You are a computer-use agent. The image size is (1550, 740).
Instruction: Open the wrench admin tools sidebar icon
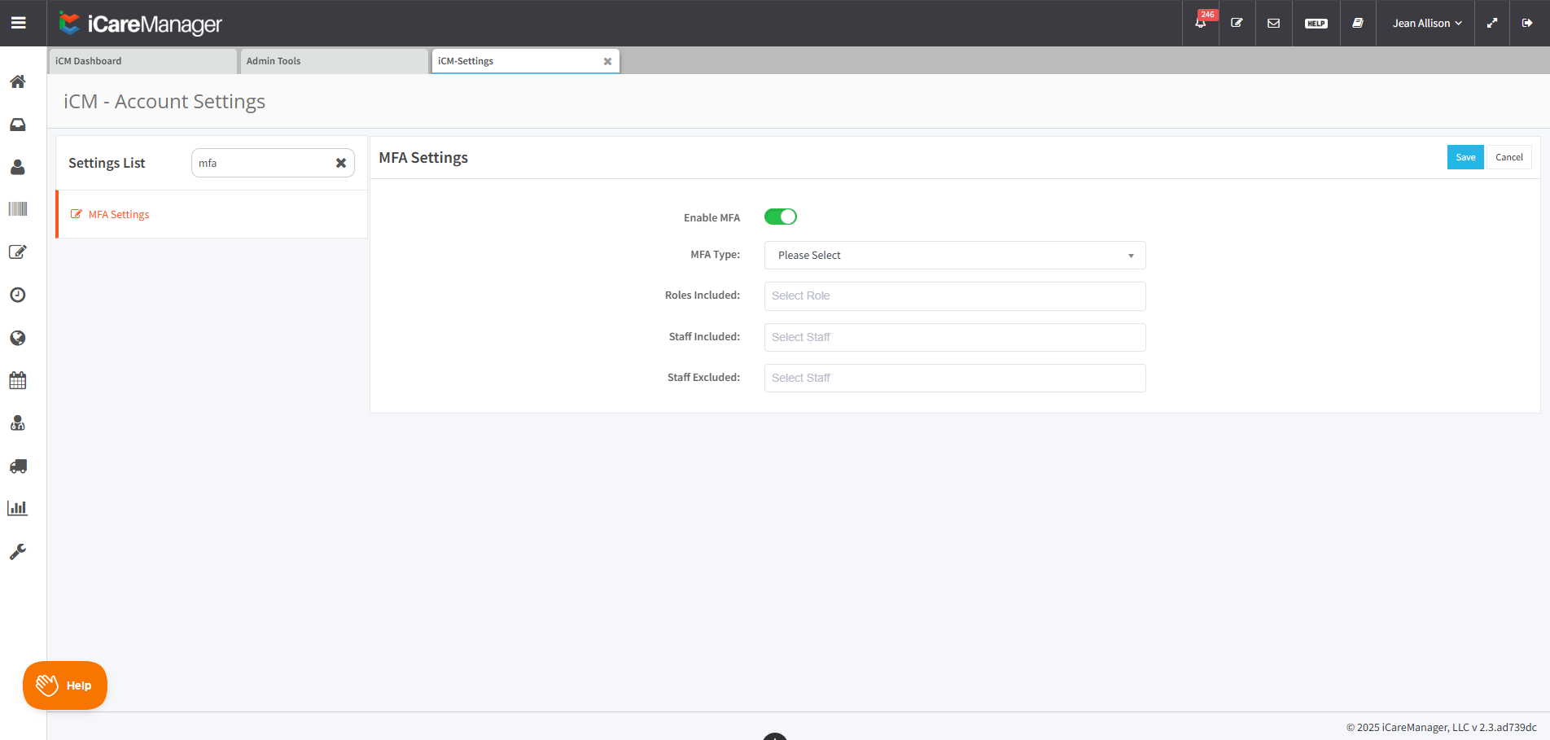(x=18, y=552)
